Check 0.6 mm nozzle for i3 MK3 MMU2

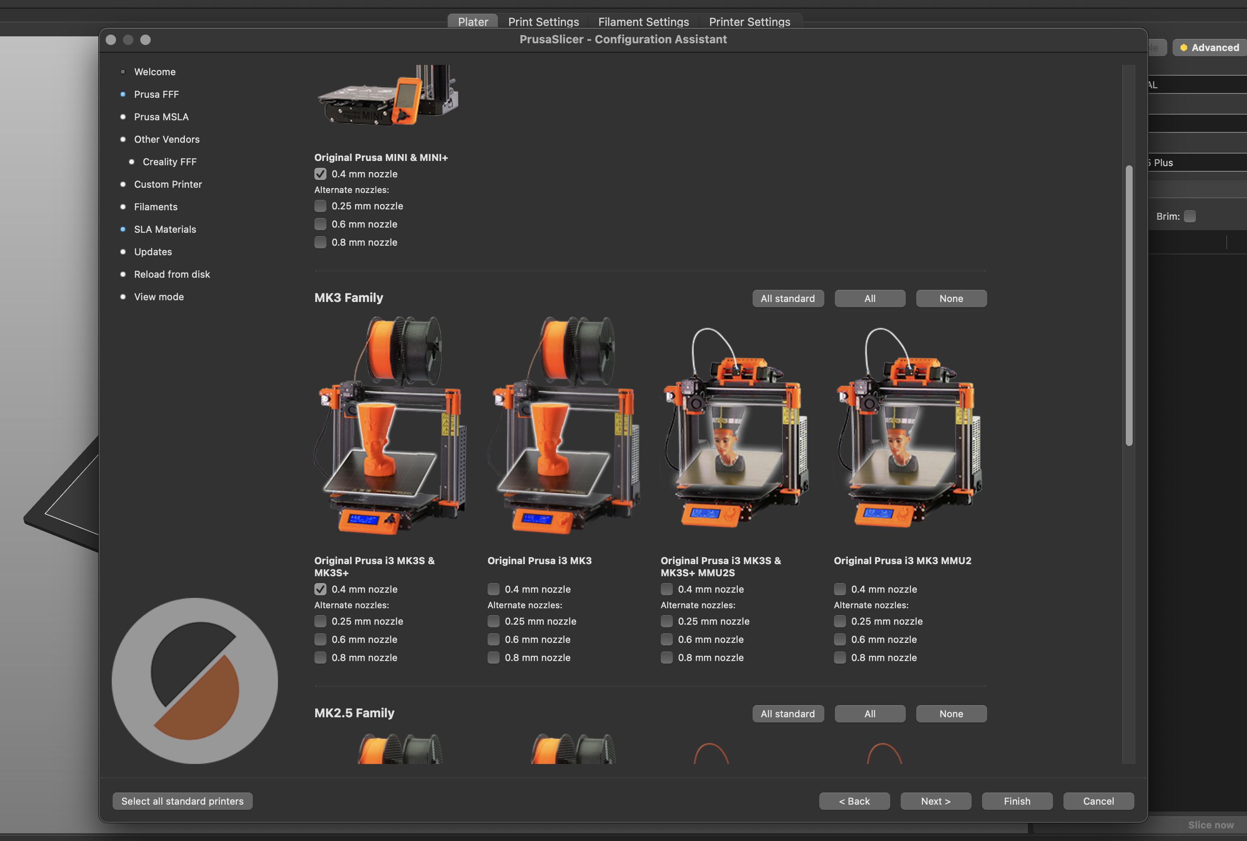[840, 640]
